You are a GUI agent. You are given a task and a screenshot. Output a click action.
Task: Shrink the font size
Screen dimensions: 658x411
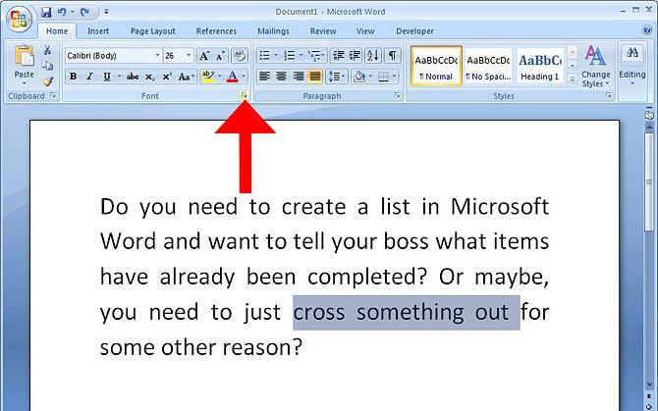pos(221,56)
